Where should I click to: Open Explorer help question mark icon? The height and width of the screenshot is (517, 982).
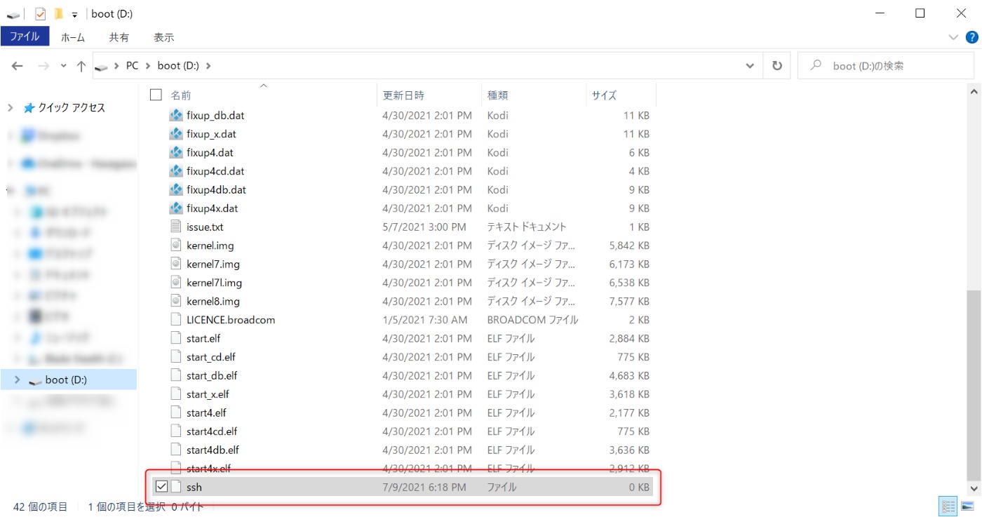971,37
